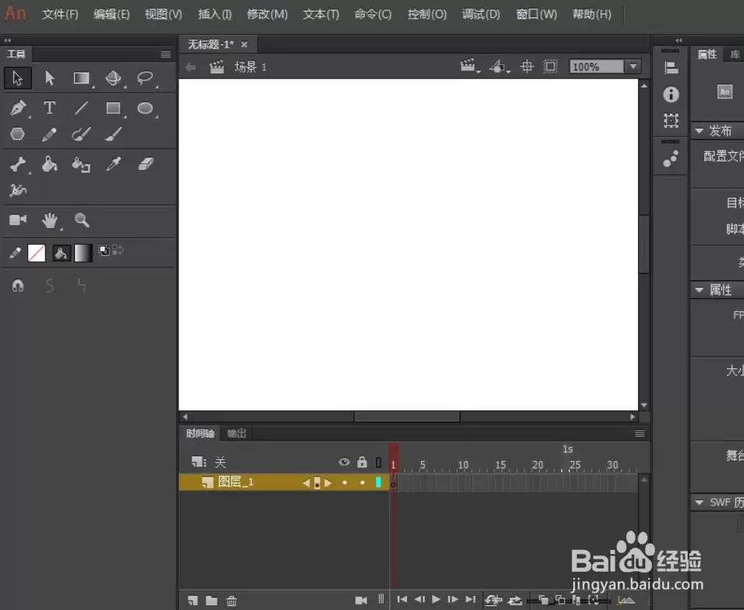The width and height of the screenshot is (744, 610).
Task: Select the Selection (black arrow outline) tool
Action: click(18, 78)
